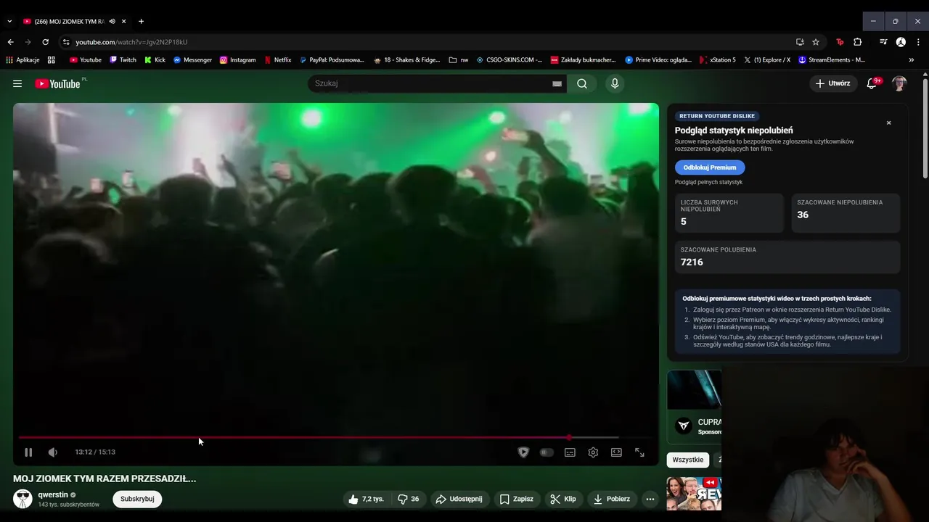
Task: Open more actions three-dot menu
Action: 650,499
